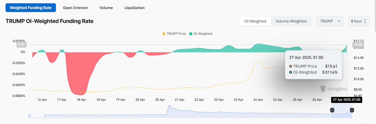The width and height of the screenshot is (376, 124).
Task: Click the right range slider handle
Action: [x=352, y=110]
